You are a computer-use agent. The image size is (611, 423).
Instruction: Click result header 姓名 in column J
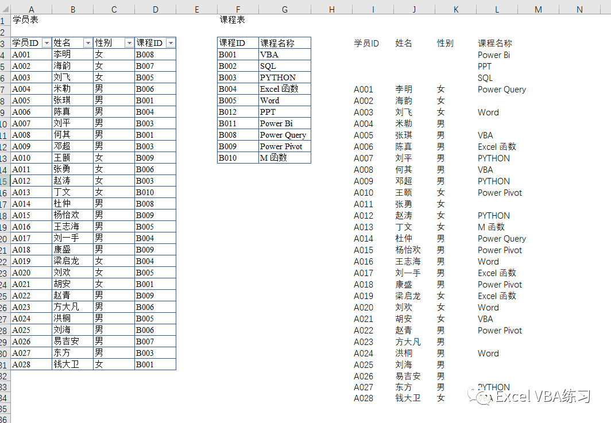point(403,43)
